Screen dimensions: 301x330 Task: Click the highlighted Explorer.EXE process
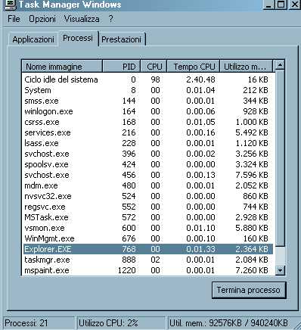(x=147, y=249)
